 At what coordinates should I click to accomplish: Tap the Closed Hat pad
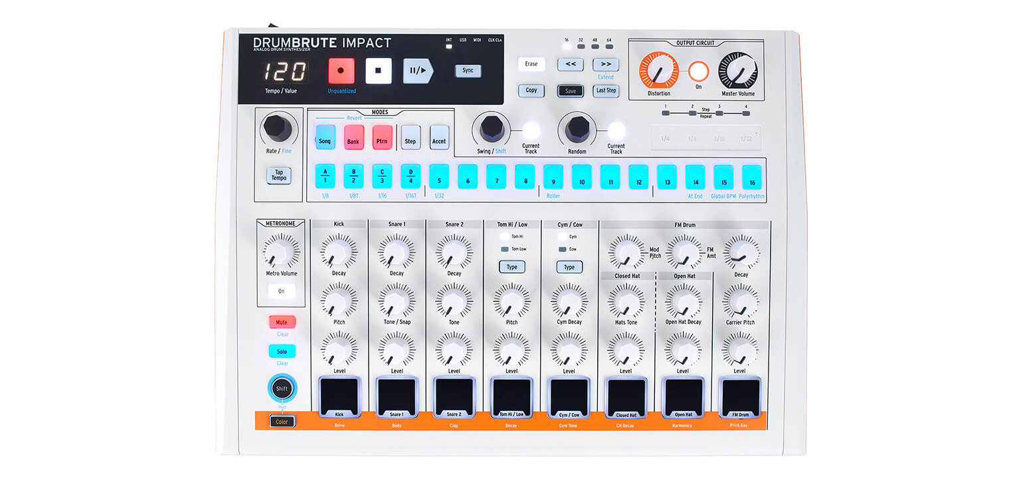(x=626, y=396)
